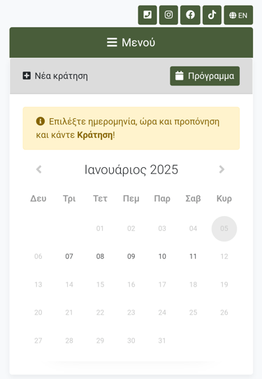
Task: Click the highlighted date 05
Action: coord(224,229)
